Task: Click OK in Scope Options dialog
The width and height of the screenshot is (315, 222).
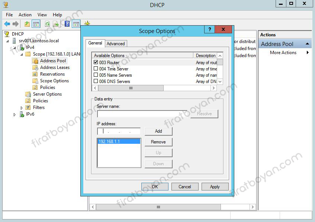Action: click(155, 187)
